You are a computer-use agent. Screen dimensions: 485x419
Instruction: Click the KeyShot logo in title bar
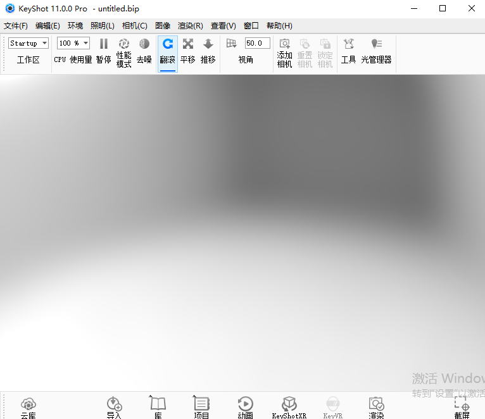point(10,8)
